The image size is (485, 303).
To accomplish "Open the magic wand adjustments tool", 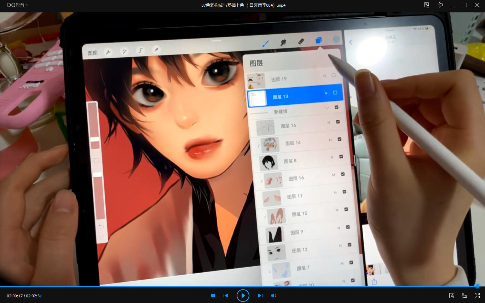I will (125, 51).
